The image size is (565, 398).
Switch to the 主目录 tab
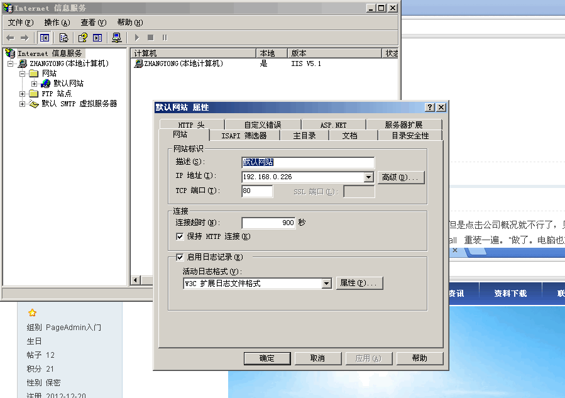[x=304, y=136]
